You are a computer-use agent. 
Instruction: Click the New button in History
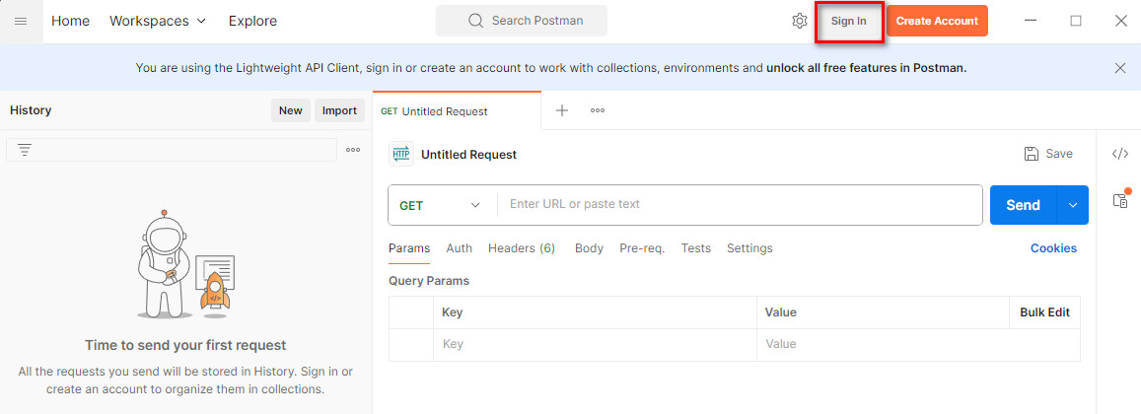click(x=290, y=110)
